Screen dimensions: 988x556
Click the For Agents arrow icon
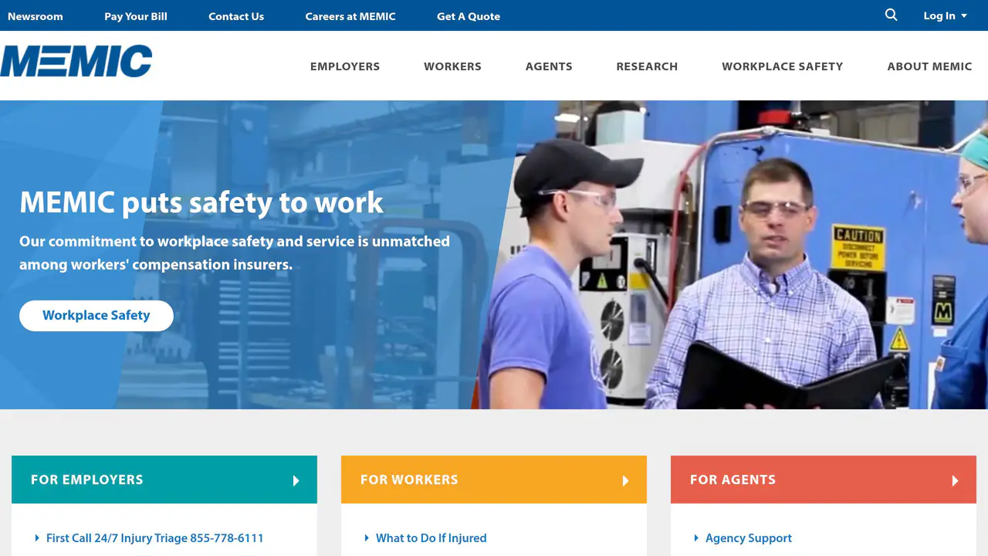pyautogui.click(x=955, y=480)
